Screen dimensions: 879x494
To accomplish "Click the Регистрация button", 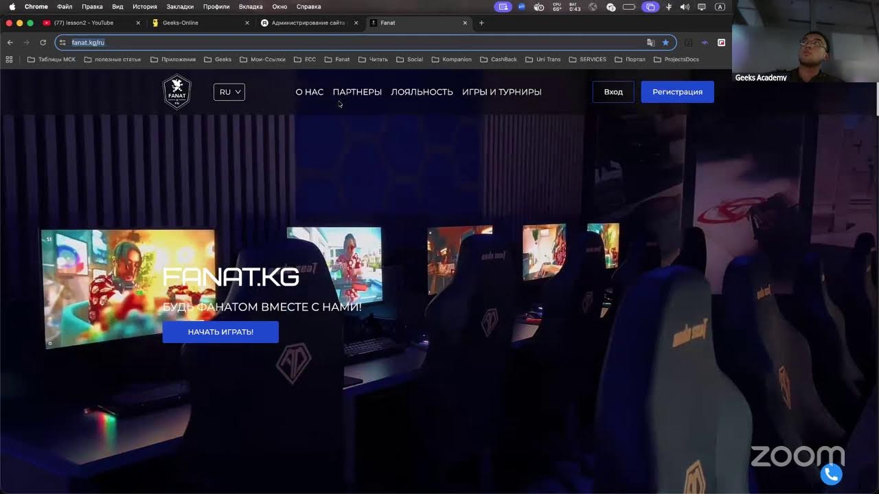I will click(677, 92).
